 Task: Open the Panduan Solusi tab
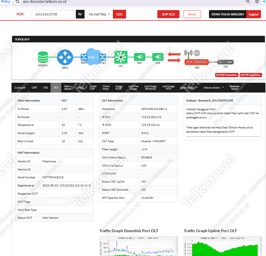click(x=235, y=88)
